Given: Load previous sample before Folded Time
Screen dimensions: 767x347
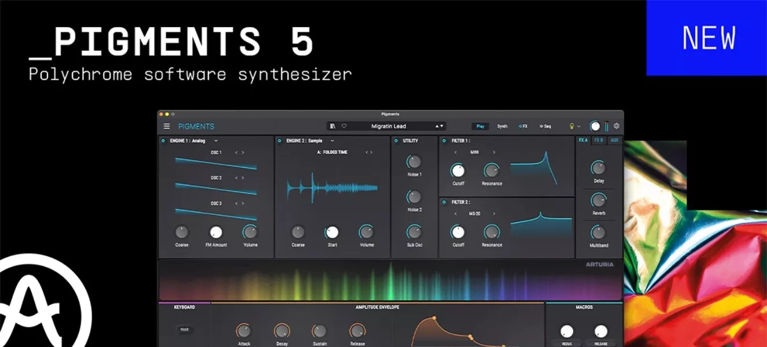Looking at the screenshot, I should tap(367, 153).
